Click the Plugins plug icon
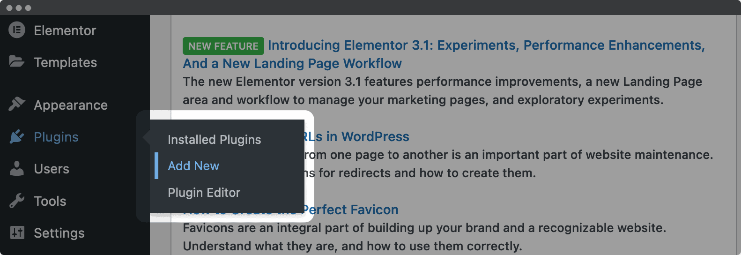Screen dimensions: 741x255 (17, 137)
